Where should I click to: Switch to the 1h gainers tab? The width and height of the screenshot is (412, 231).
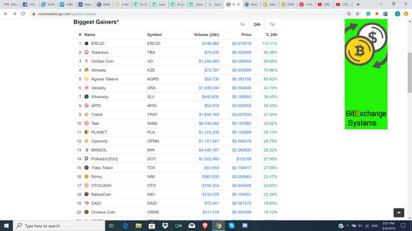tap(242, 24)
